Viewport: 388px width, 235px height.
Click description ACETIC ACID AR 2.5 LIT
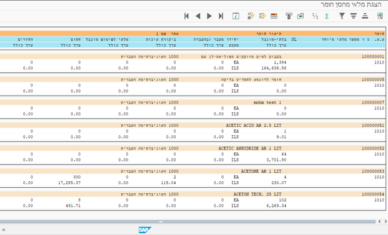coord(253,126)
